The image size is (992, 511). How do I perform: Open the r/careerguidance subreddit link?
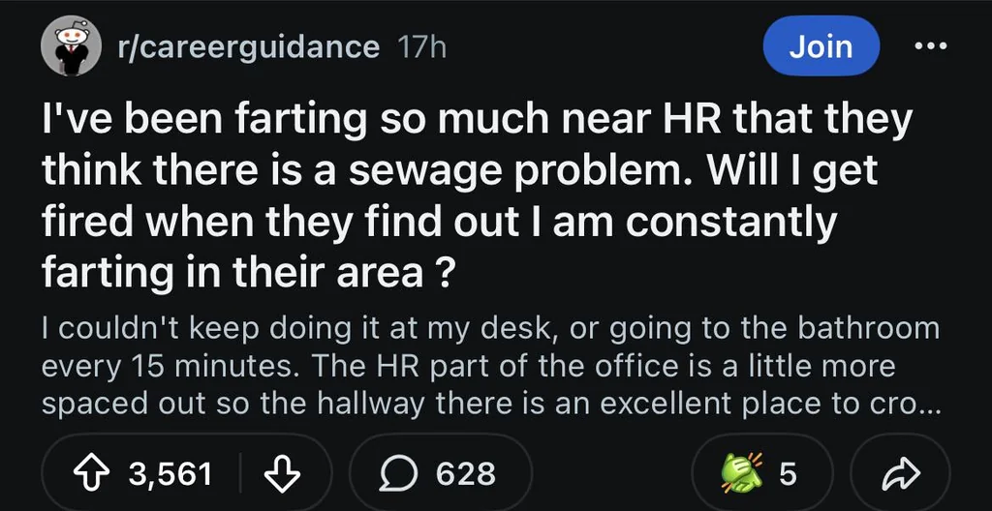(x=246, y=45)
